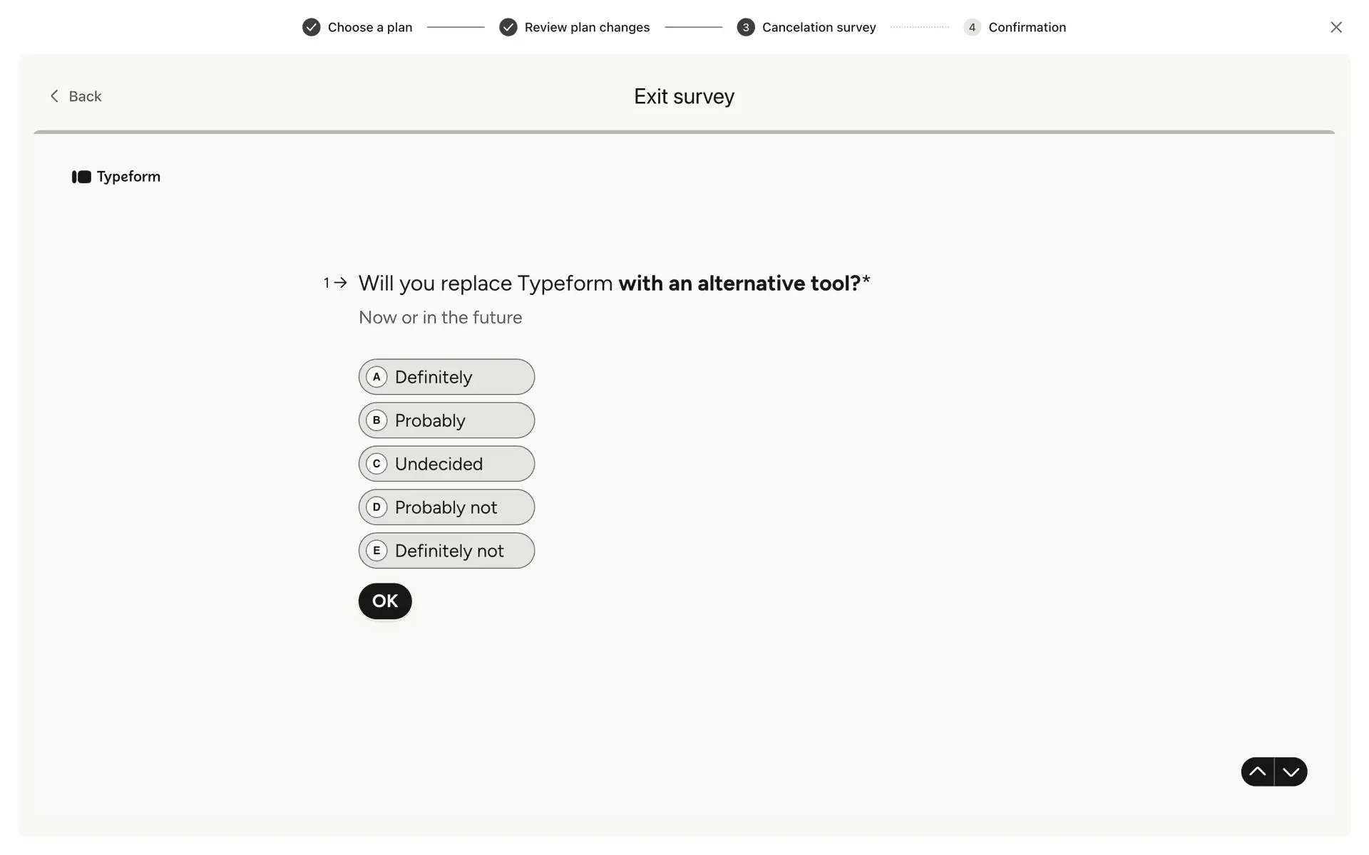Select the Probably option

[x=446, y=420]
